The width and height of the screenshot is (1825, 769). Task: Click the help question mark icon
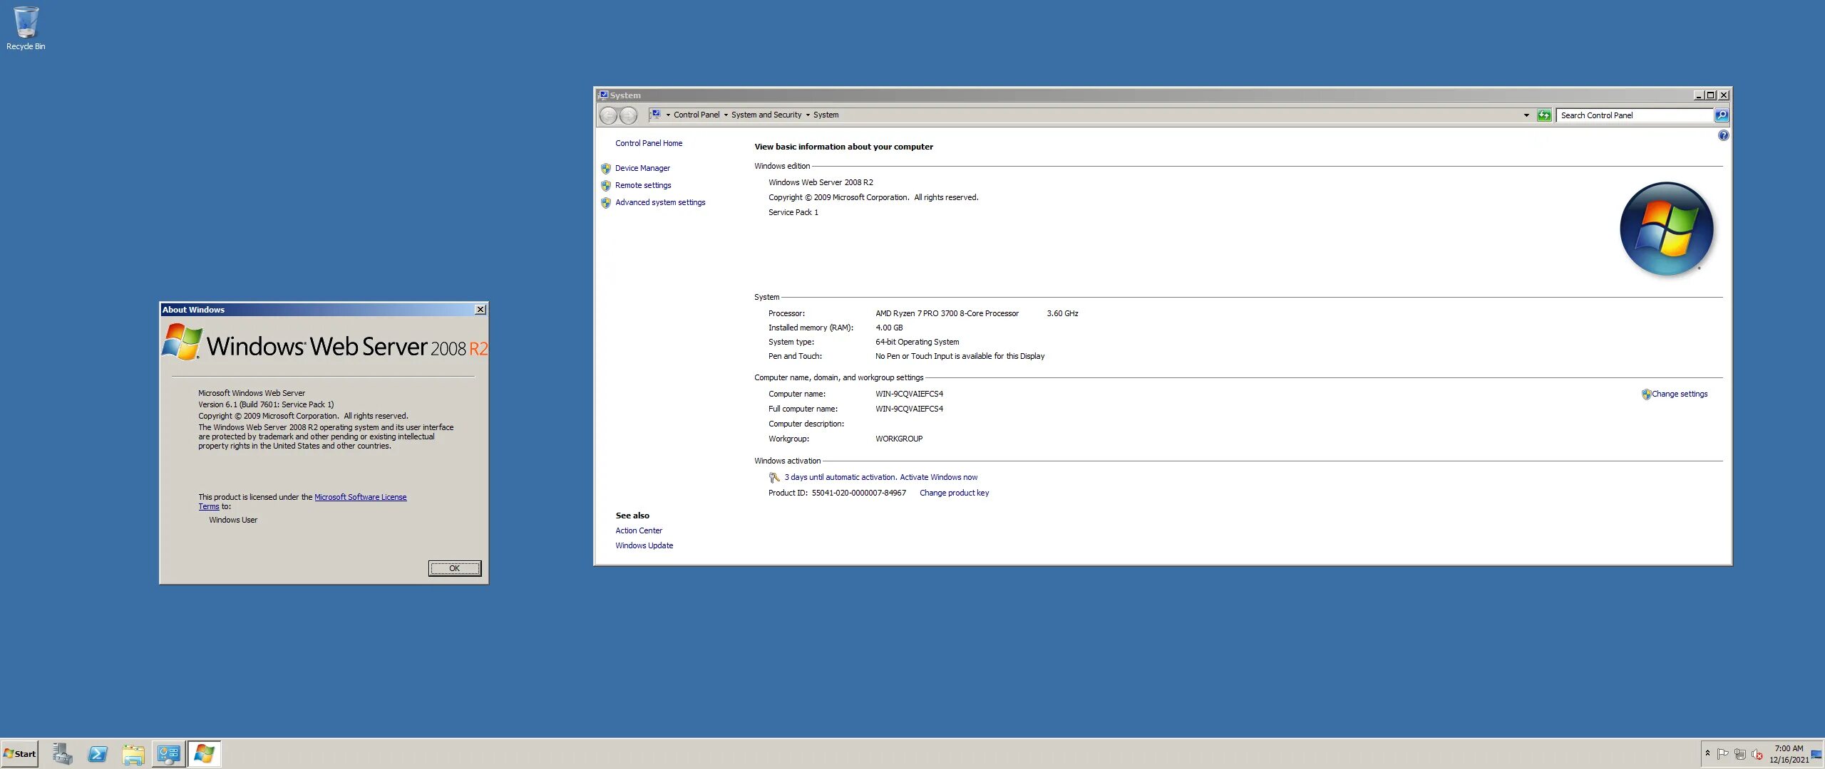click(1723, 135)
